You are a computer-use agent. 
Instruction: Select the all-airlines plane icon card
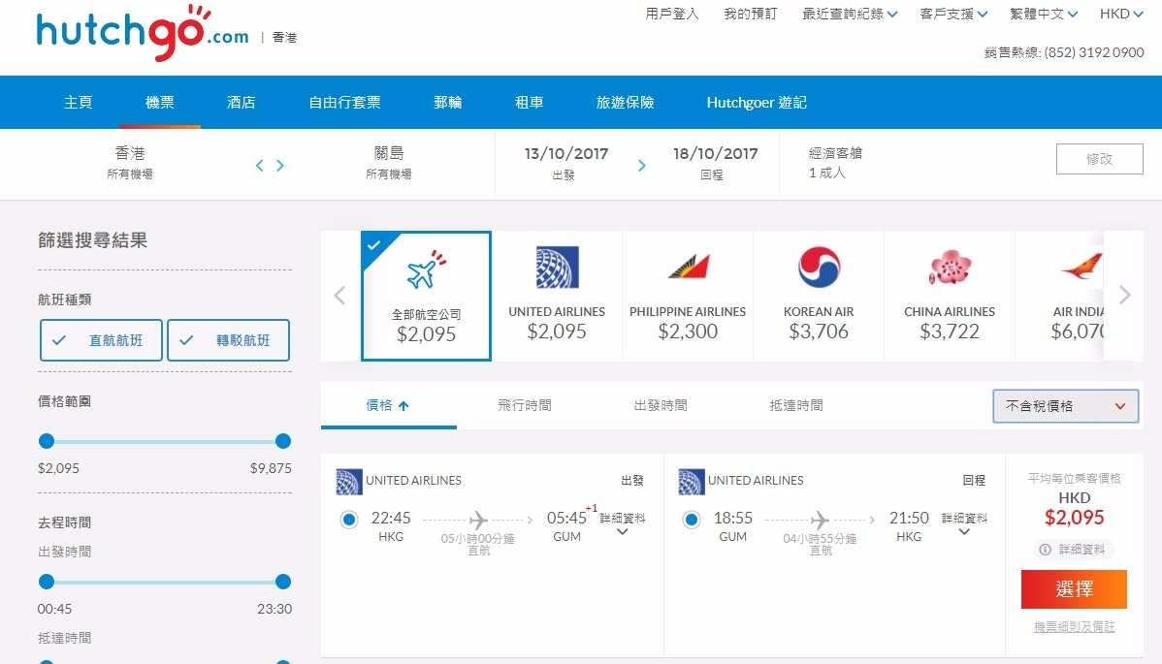(426, 296)
